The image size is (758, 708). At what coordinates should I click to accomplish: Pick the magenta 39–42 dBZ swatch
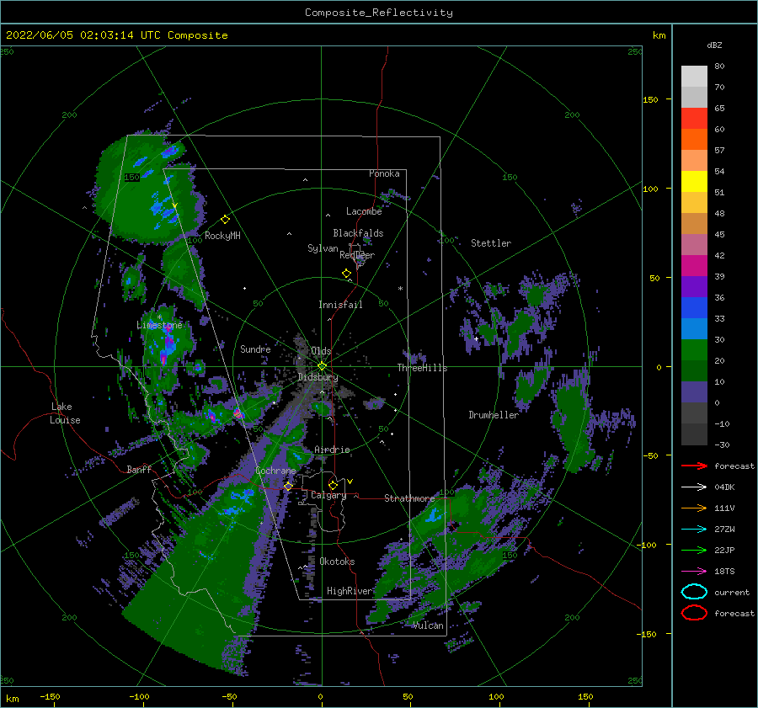(694, 266)
